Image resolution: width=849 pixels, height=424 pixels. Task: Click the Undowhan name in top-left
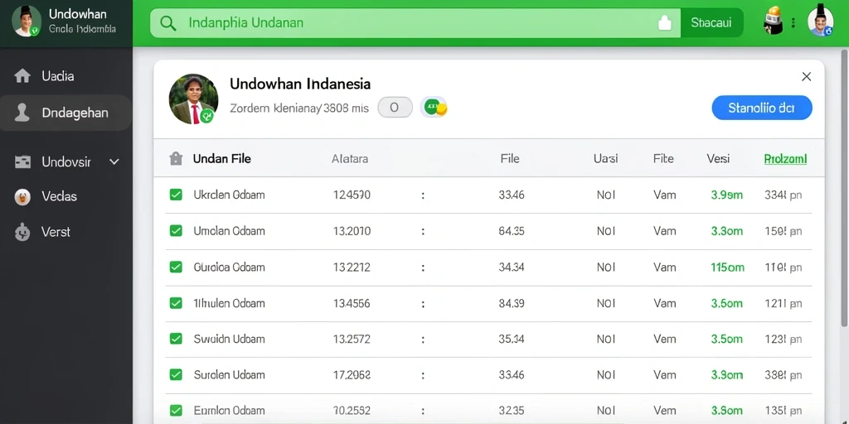coord(77,14)
